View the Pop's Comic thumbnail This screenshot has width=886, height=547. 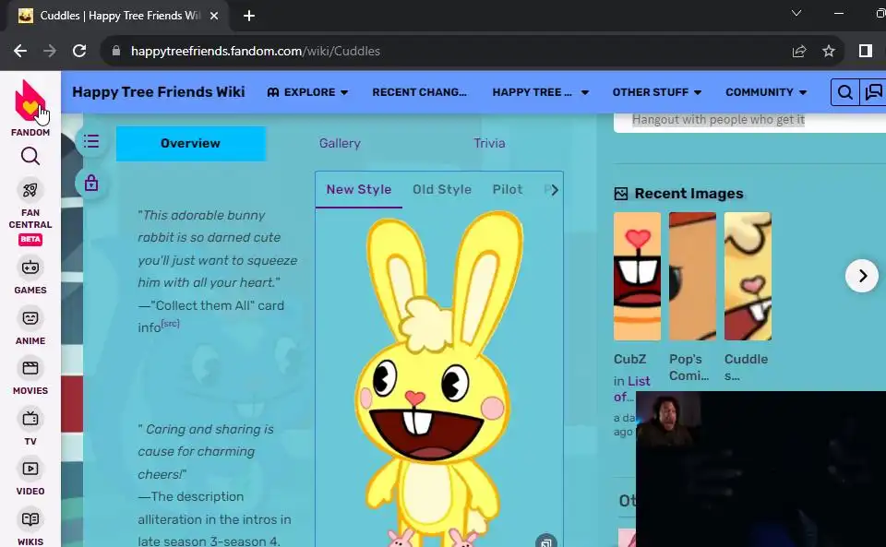click(692, 276)
